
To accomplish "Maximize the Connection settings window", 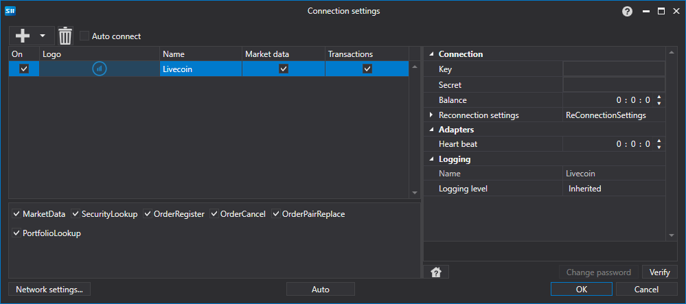I will tap(661, 12).
